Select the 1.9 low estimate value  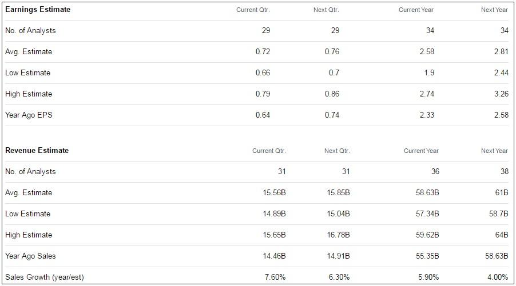click(x=429, y=73)
